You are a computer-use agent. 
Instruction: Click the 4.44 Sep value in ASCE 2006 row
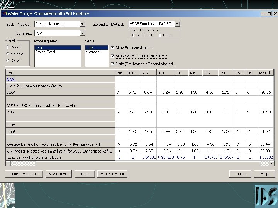pyautogui.click(x=210, y=112)
